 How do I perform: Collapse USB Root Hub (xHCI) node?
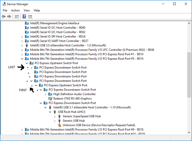click(x=50, y=112)
